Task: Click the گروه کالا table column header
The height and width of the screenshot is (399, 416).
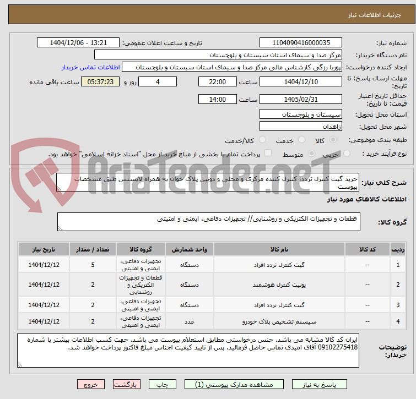Action: 141,249
